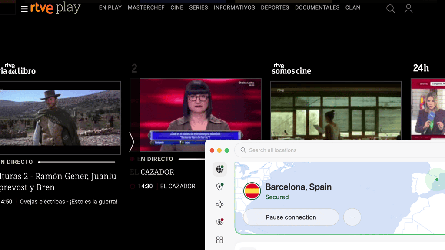Go to the CLAN section
This screenshot has height=250, width=445.
[x=352, y=8]
